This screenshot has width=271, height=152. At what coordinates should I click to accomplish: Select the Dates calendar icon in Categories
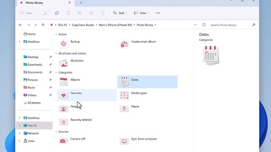tap(124, 82)
